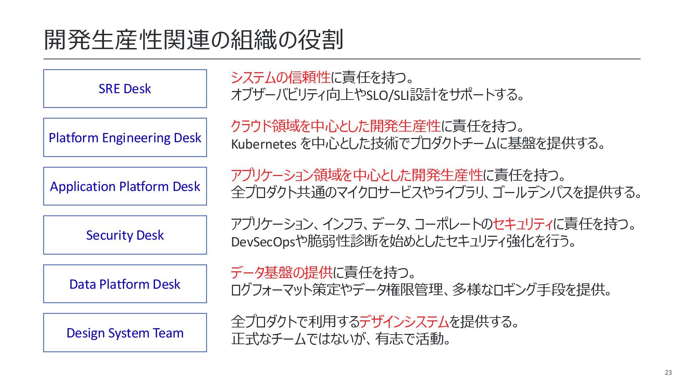Click the line starting with Kubernetes
The image size is (684, 384).
click(x=418, y=144)
